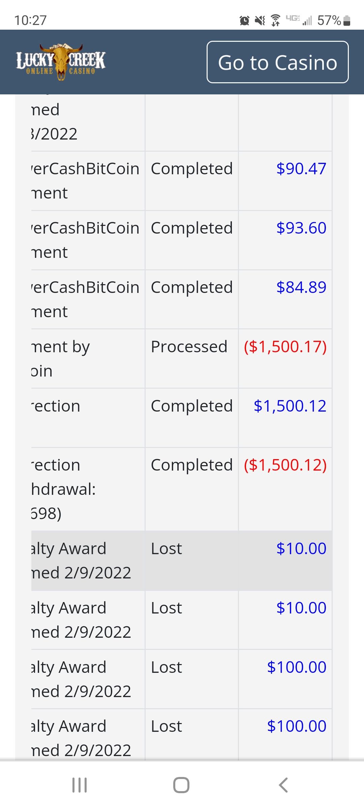364x809 pixels.
Task: Tap the red ($1,500.12) withdrawal amount
Action: 285,465
